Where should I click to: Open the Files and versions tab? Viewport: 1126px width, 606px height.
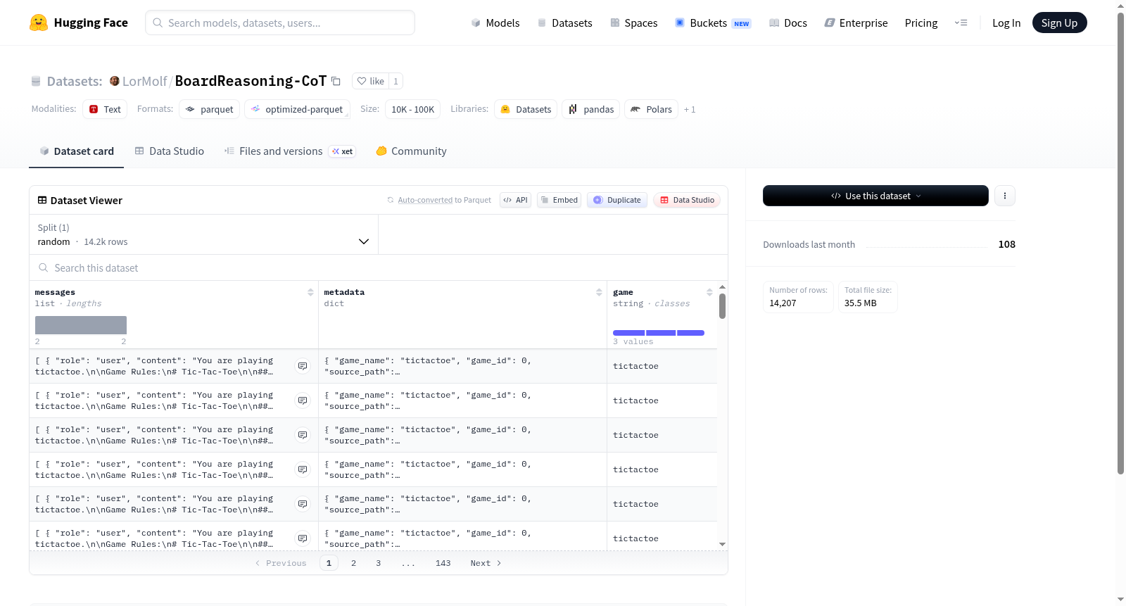click(290, 151)
